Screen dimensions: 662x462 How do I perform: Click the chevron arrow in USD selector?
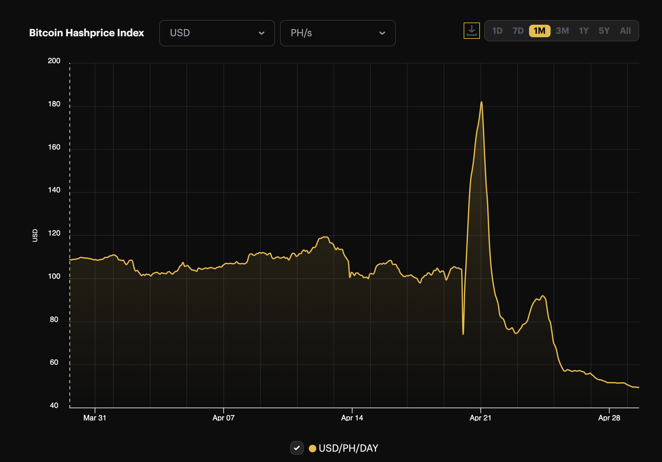(262, 33)
